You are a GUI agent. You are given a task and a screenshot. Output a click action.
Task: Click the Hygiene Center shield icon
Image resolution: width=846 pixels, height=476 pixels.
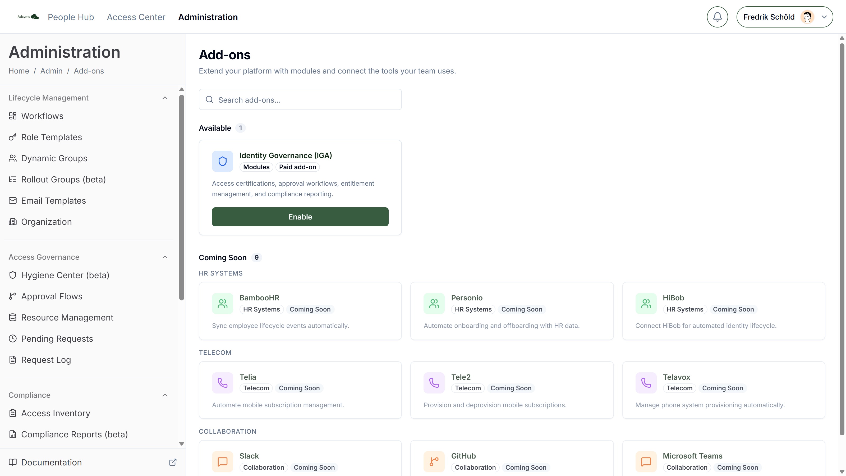point(12,275)
